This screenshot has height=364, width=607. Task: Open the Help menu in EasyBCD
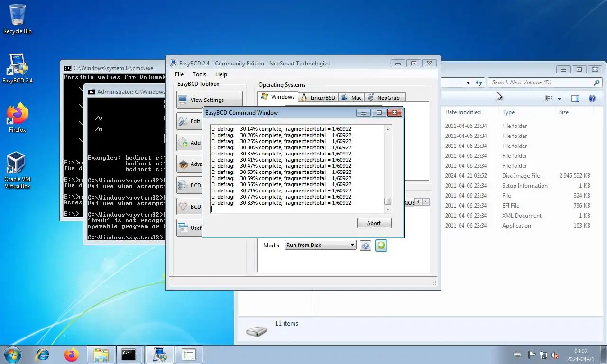click(x=221, y=74)
